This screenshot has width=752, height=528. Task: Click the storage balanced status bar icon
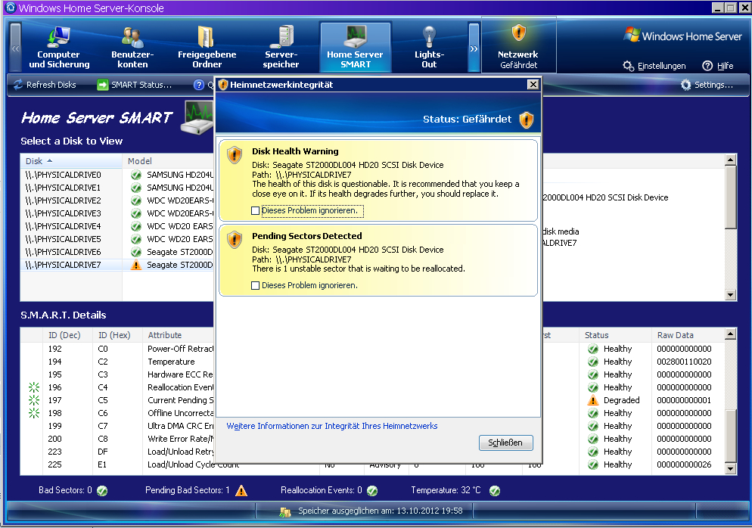click(x=285, y=511)
